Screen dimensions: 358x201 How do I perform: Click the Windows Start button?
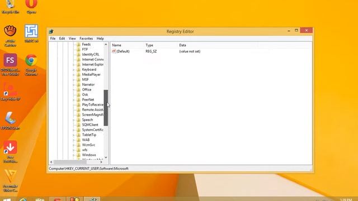pyautogui.click(x=7, y=200)
